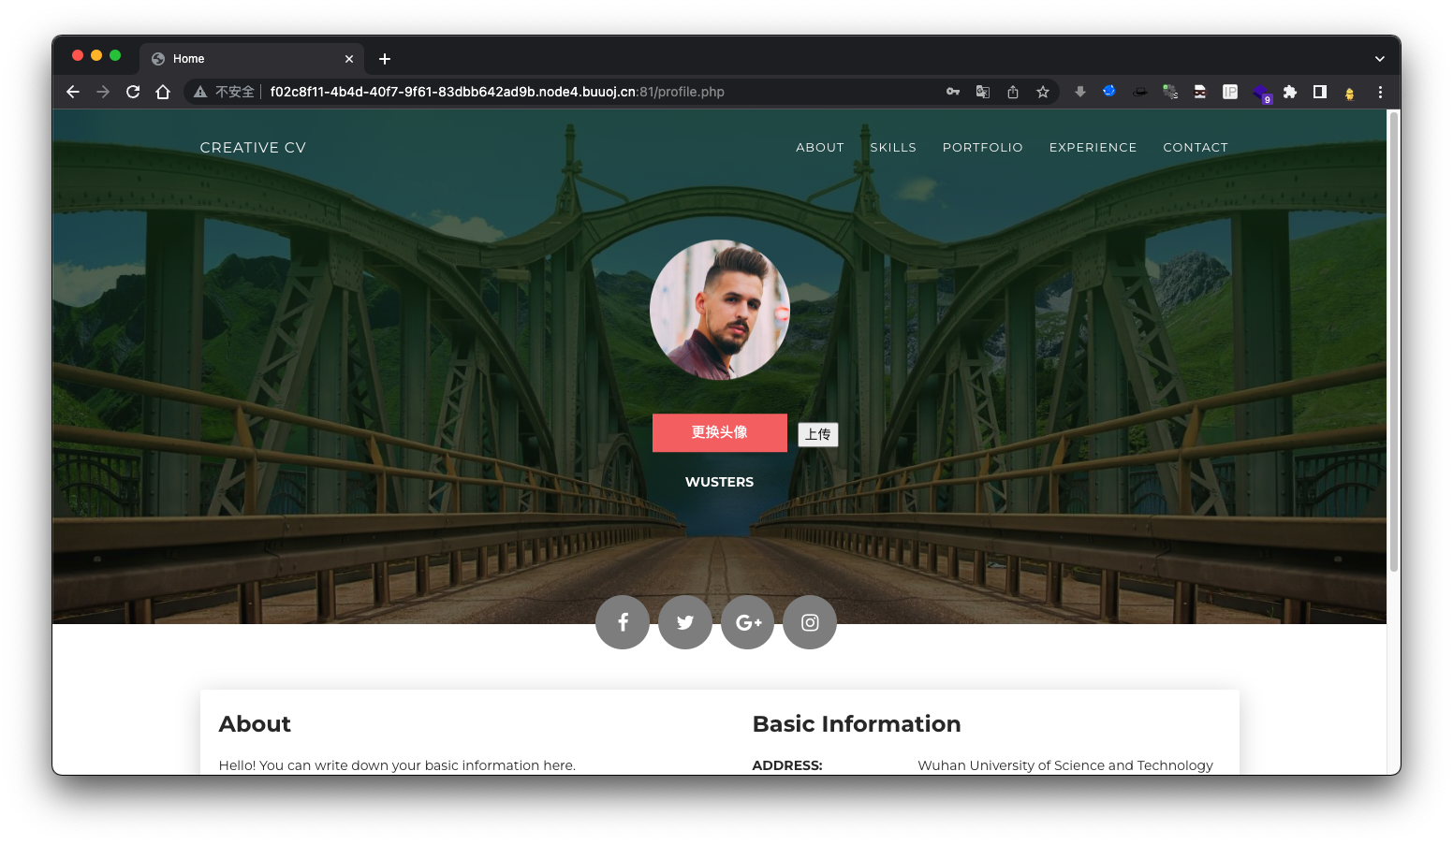Open the browser home page
The height and width of the screenshot is (844, 1453).
click(x=163, y=92)
